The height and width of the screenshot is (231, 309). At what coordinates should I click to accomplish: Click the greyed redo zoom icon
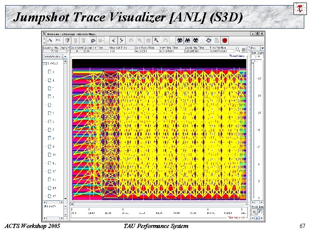165,41
